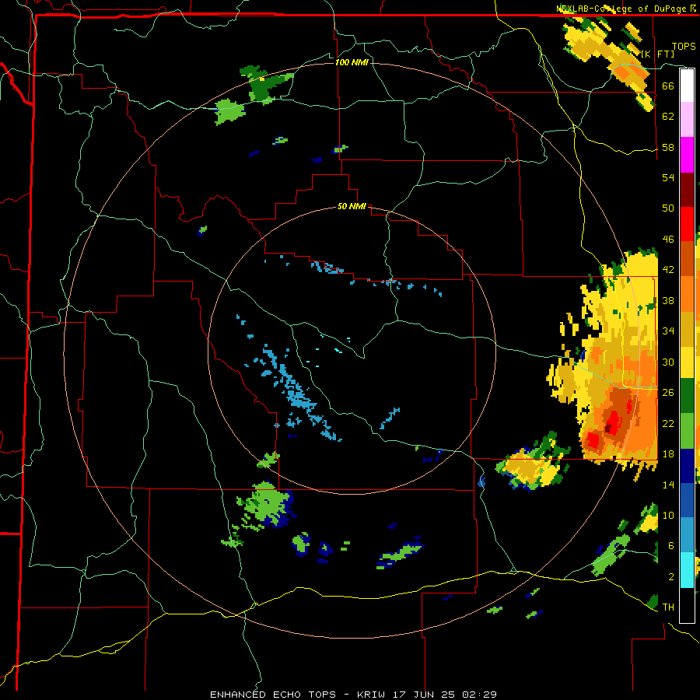Click the 'KRIW' station identifier in the caption
The image size is (700, 700).
point(371,695)
